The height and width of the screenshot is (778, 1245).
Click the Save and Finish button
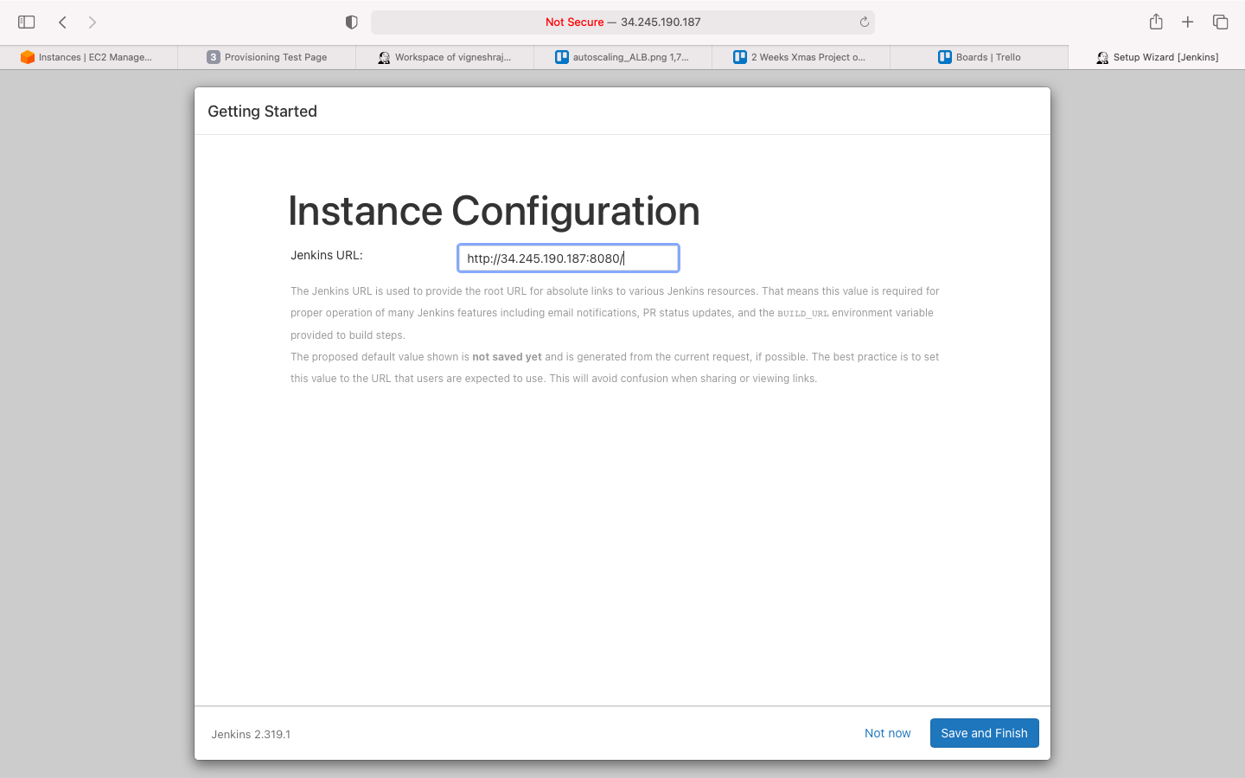(x=985, y=733)
